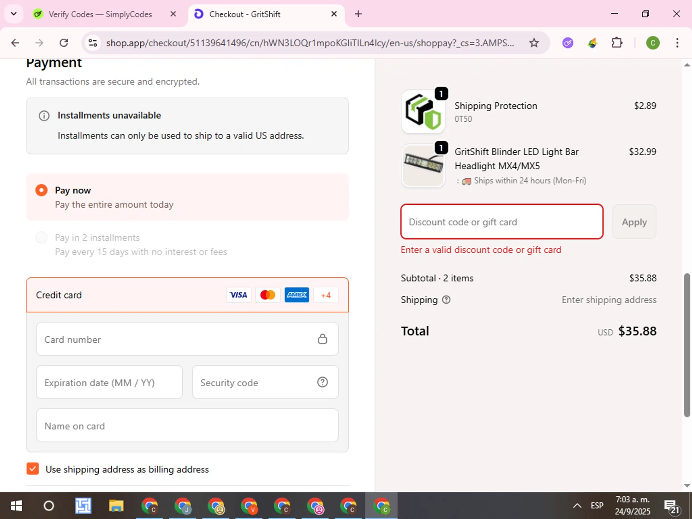Go back to the previous page
692x519 pixels.
tap(15, 43)
